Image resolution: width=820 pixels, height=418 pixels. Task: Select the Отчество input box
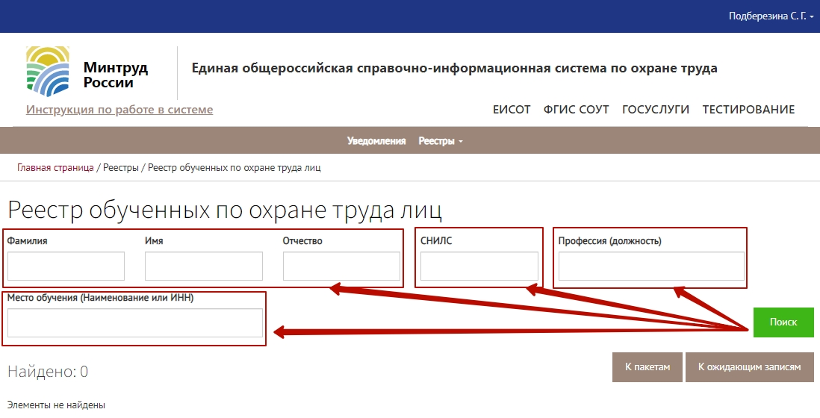[x=341, y=266]
